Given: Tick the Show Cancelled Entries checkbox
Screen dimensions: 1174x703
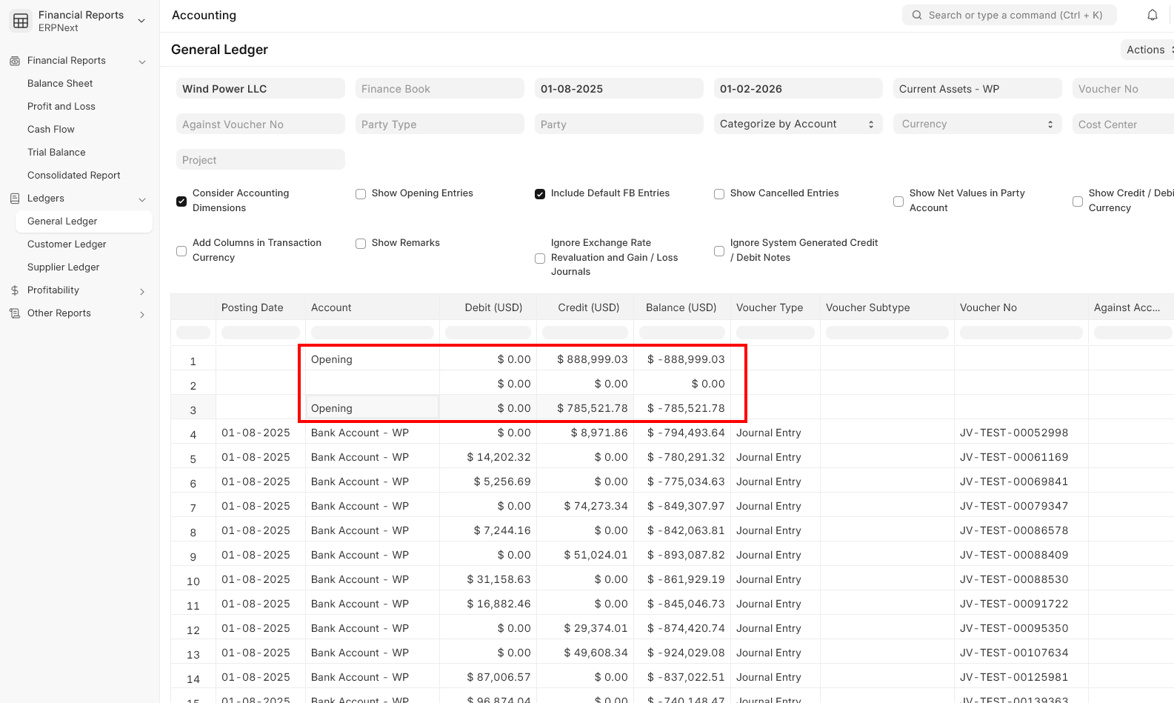Looking at the screenshot, I should coord(719,194).
